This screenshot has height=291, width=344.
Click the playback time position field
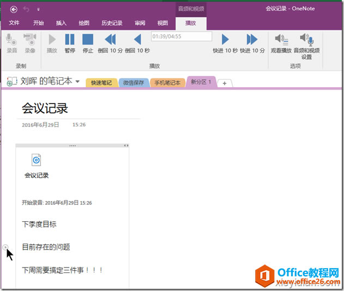[x=181, y=37]
